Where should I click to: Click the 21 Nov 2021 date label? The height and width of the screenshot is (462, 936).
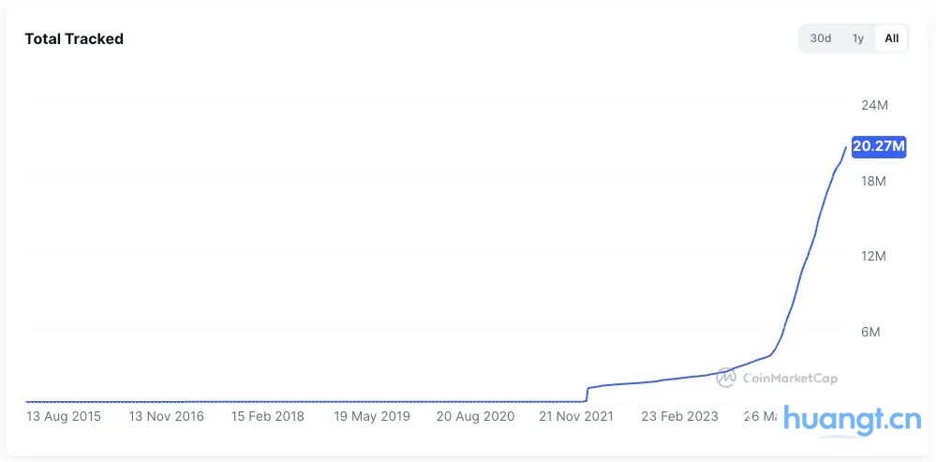tap(576, 416)
